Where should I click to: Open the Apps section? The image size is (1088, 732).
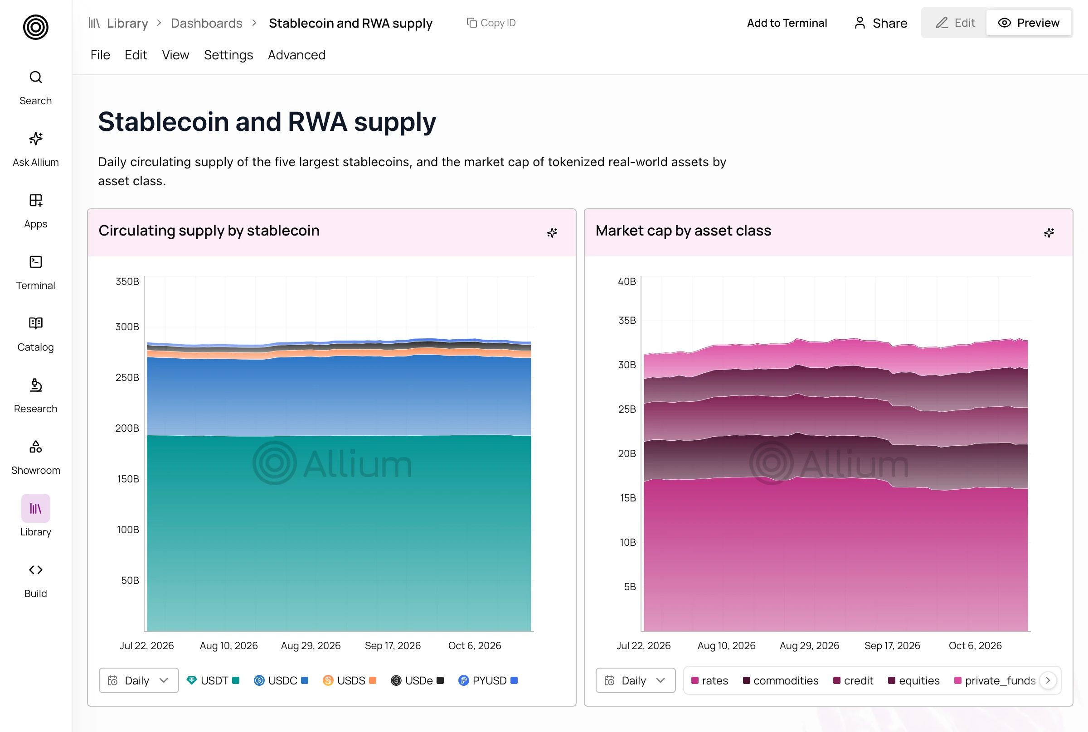tap(35, 211)
